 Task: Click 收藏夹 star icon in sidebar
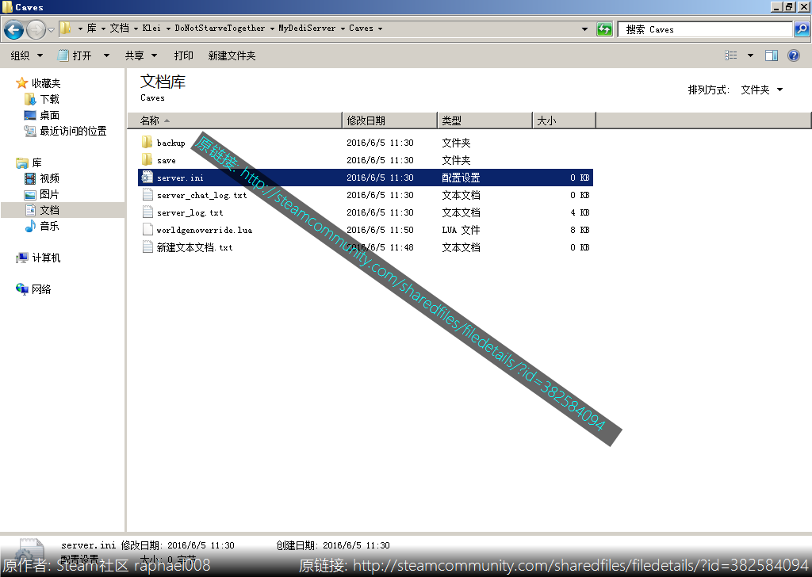pyautogui.click(x=21, y=82)
